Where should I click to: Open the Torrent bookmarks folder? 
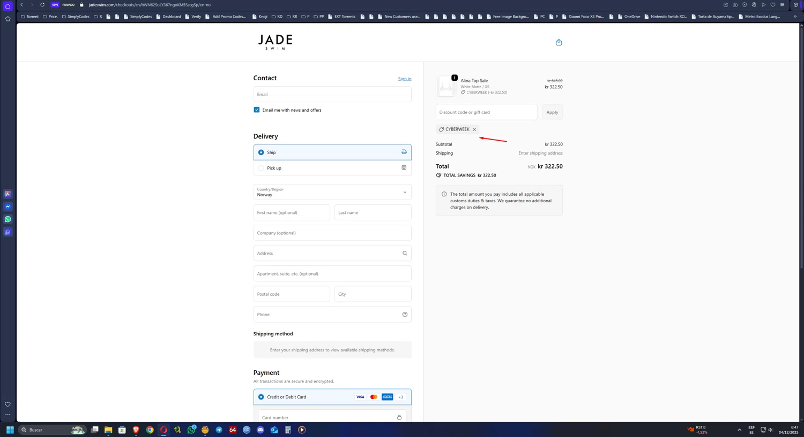pyautogui.click(x=29, y=17)
